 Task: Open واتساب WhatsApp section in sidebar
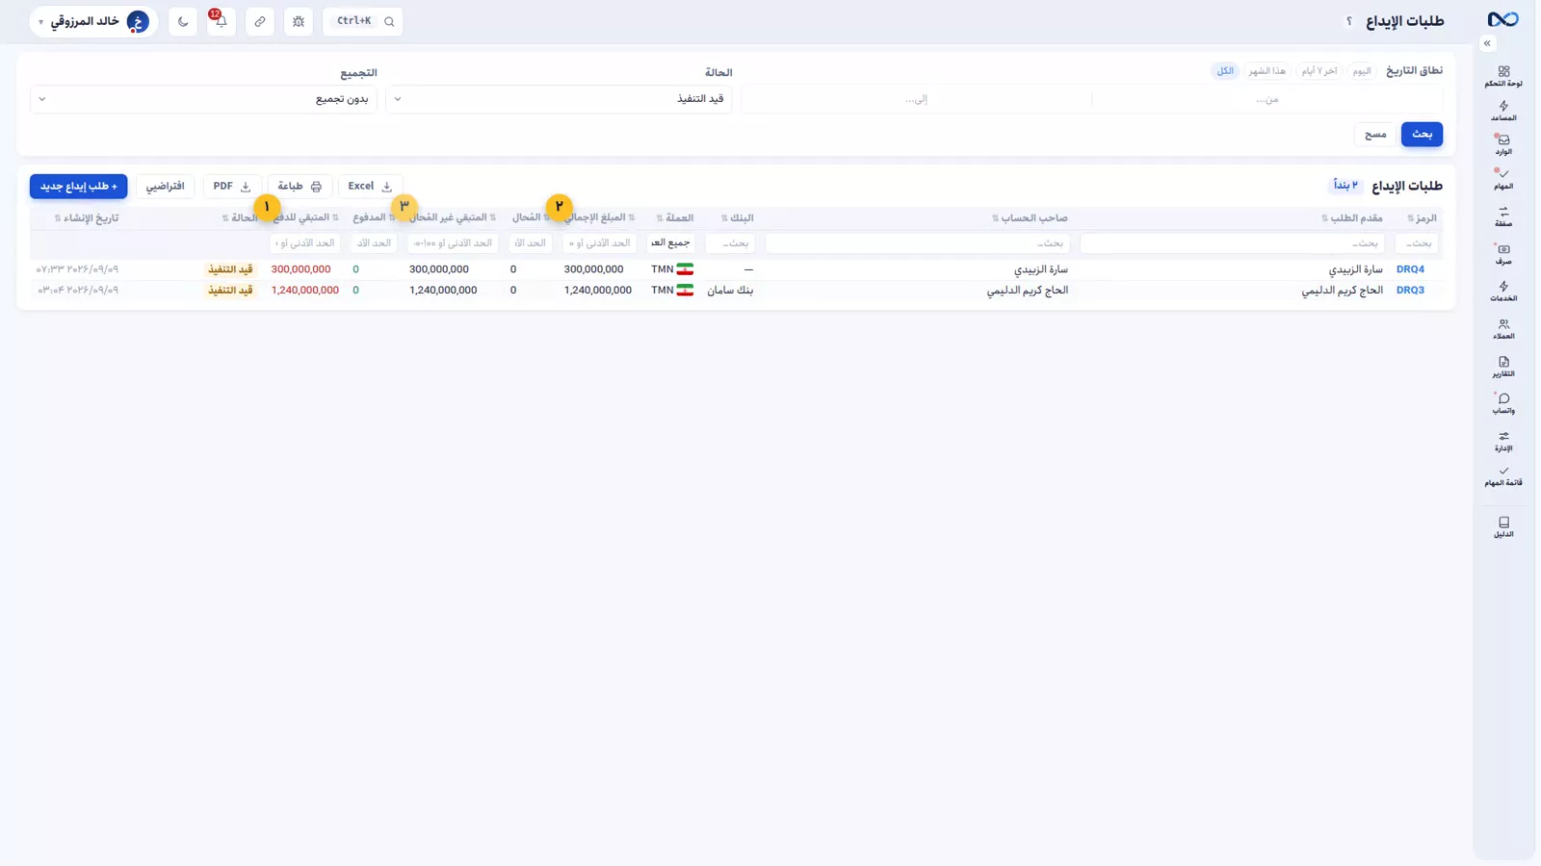pyautogui.click(x=1503, y=403)
